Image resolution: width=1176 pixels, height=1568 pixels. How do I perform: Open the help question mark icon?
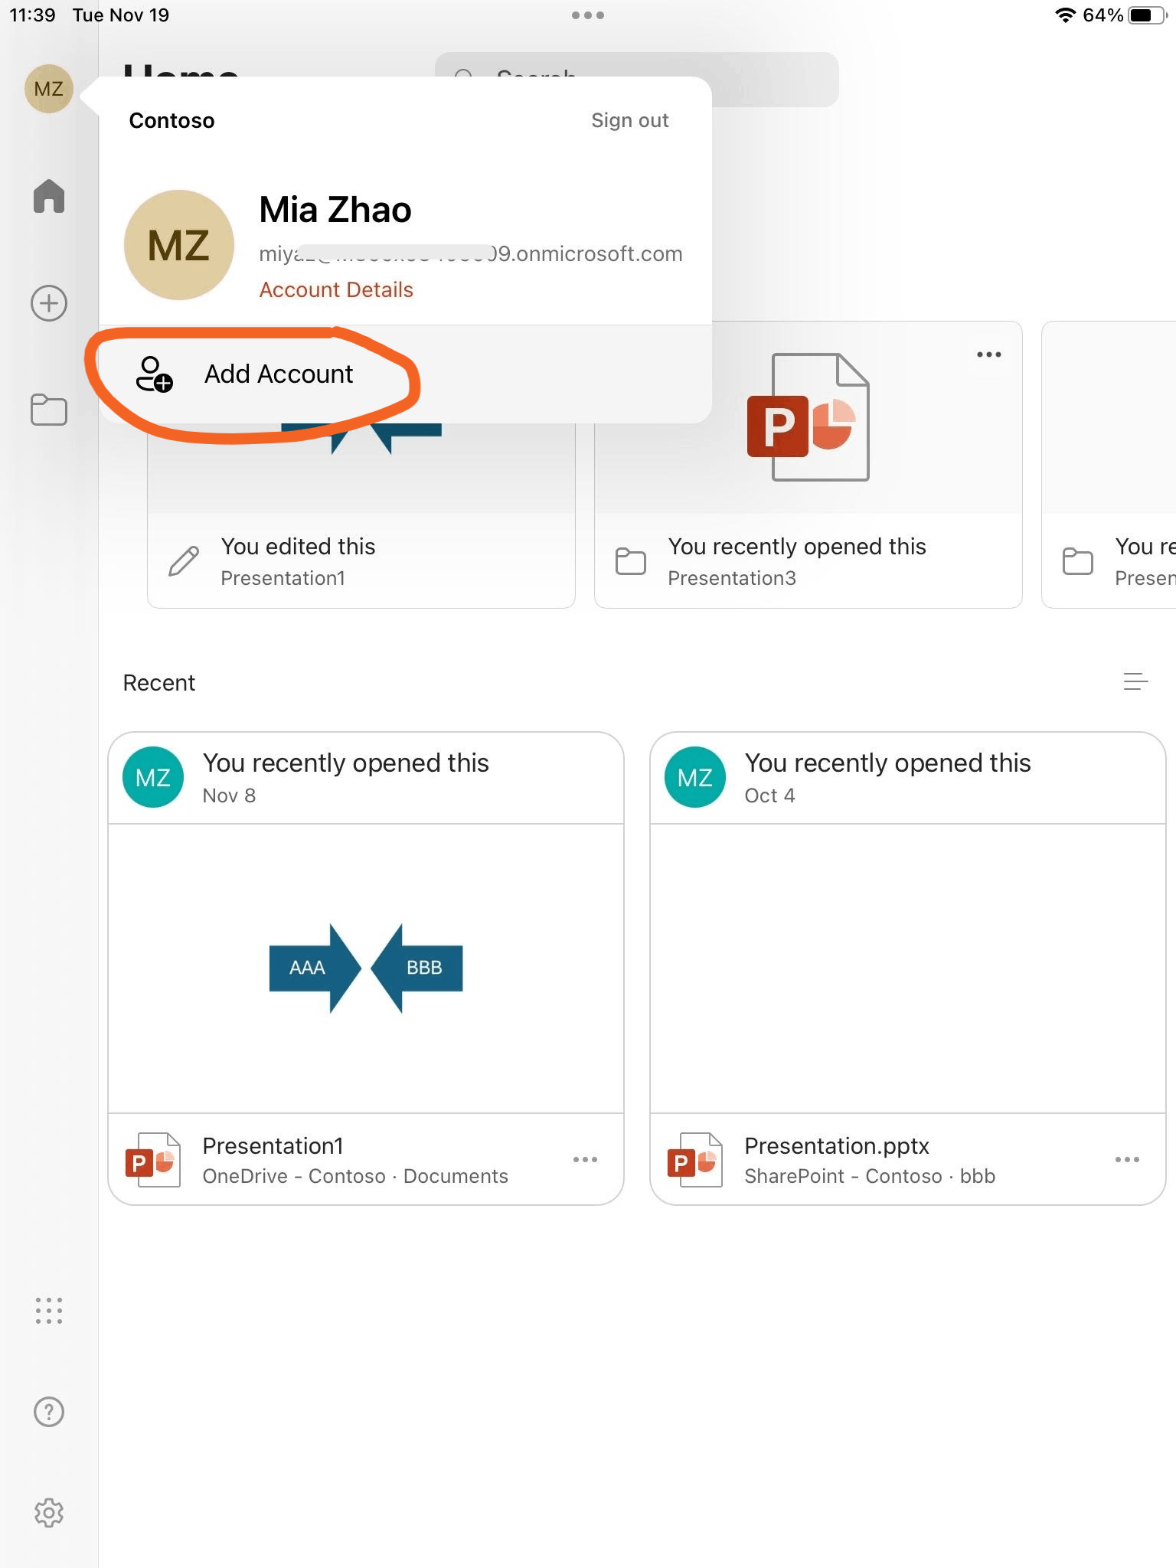[49, 1412]
